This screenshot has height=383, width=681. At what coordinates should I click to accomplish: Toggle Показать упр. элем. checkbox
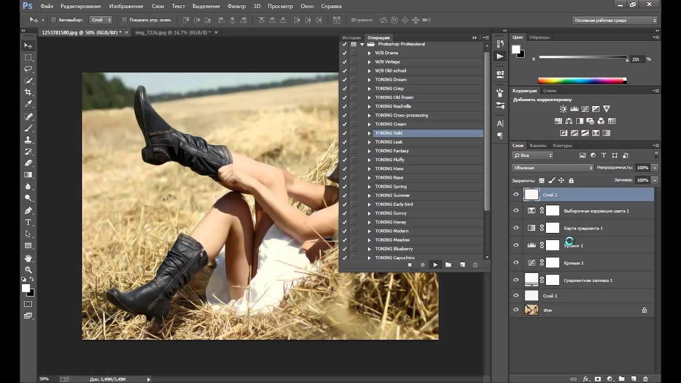click(x=124, y=20)
